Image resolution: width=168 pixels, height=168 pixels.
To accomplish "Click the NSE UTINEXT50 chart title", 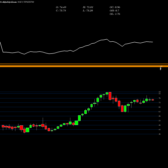I will tap(26, 2).
